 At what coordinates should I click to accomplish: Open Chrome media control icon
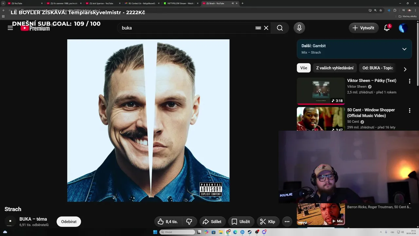[403, 10]
